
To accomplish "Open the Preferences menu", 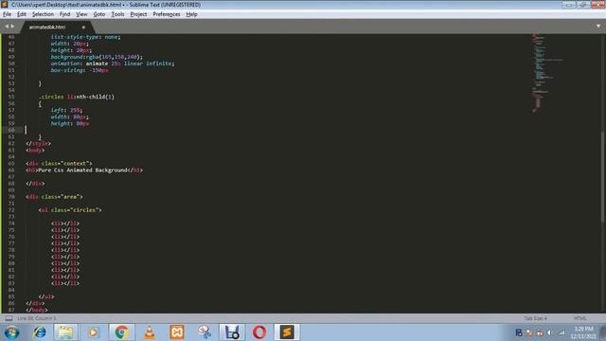I will tap(167, 14).
